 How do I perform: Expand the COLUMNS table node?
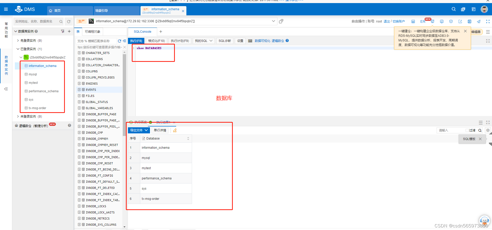pyautogui.click(x=79, y=71)
